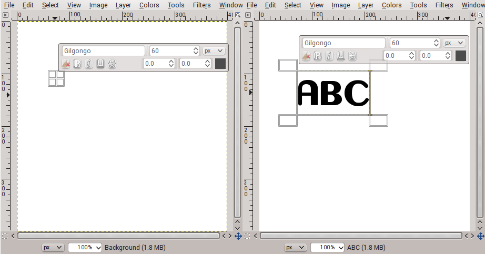Click bottom-left resize handle of ABC text box
The width and height of the screenshot is (485, 254).
tap(288, 120)
